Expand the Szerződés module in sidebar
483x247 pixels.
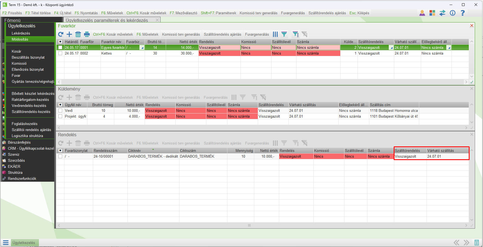point(16,160)
